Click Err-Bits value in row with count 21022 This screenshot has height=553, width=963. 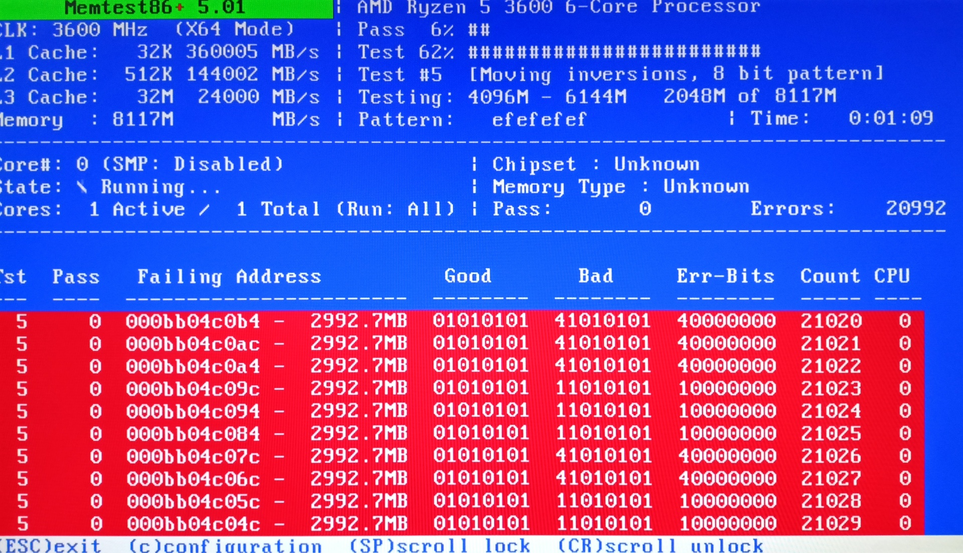pos(727,365)
